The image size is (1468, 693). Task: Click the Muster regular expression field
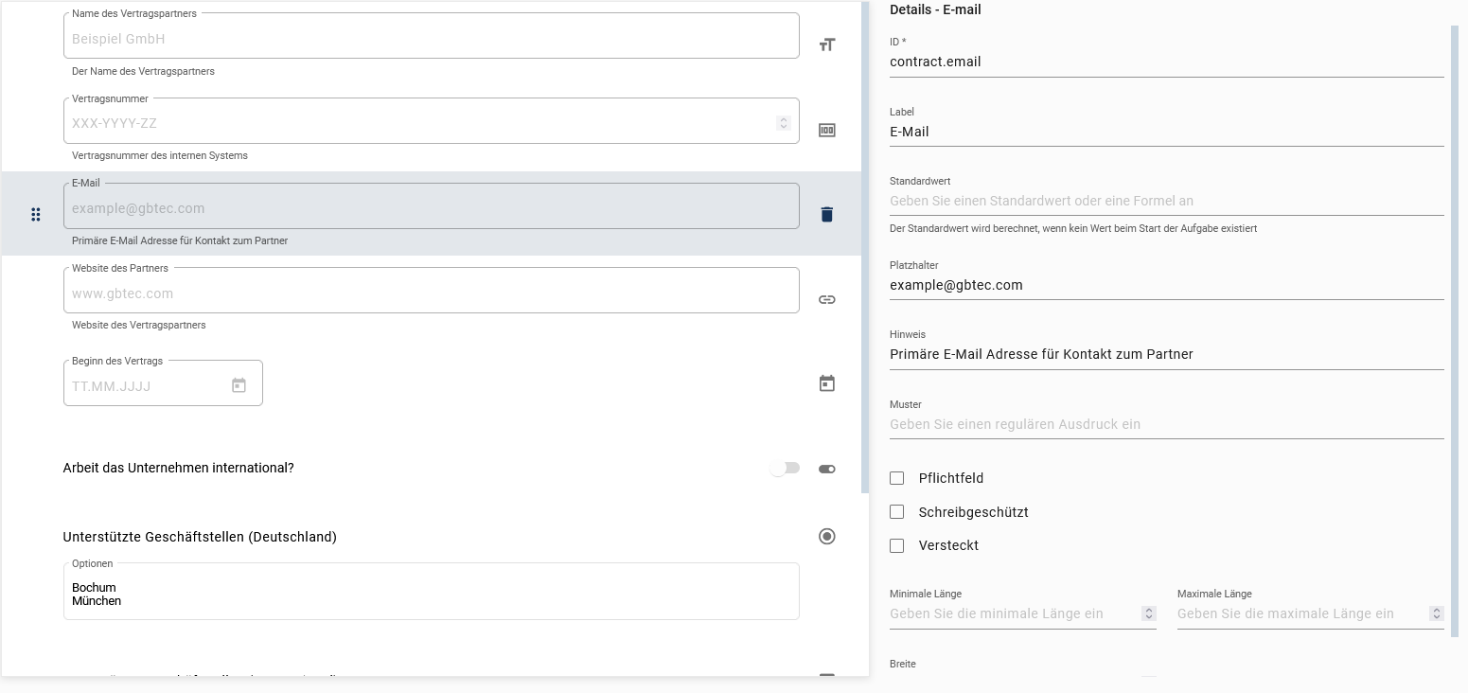(x=1167, y=424)
